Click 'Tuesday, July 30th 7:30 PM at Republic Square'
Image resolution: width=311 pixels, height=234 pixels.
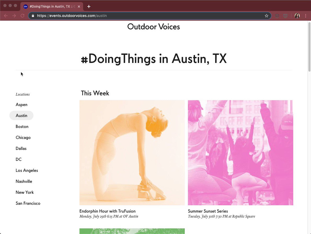221,216
